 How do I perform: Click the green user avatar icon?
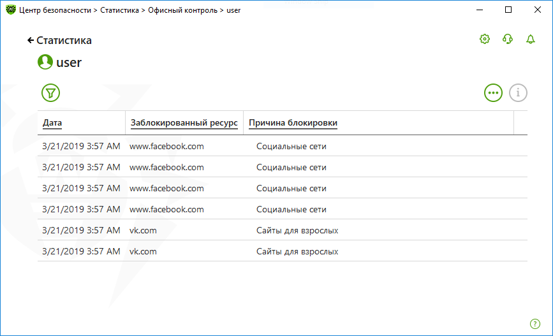[x=45, y=62]
